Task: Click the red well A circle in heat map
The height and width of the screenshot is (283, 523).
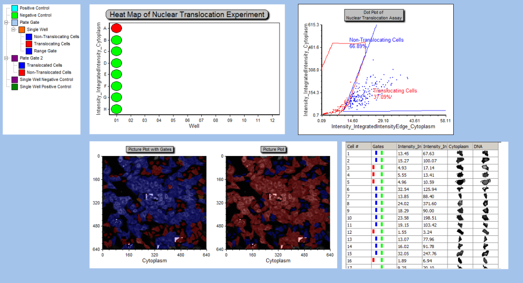Action: click(x=117, y=28)
